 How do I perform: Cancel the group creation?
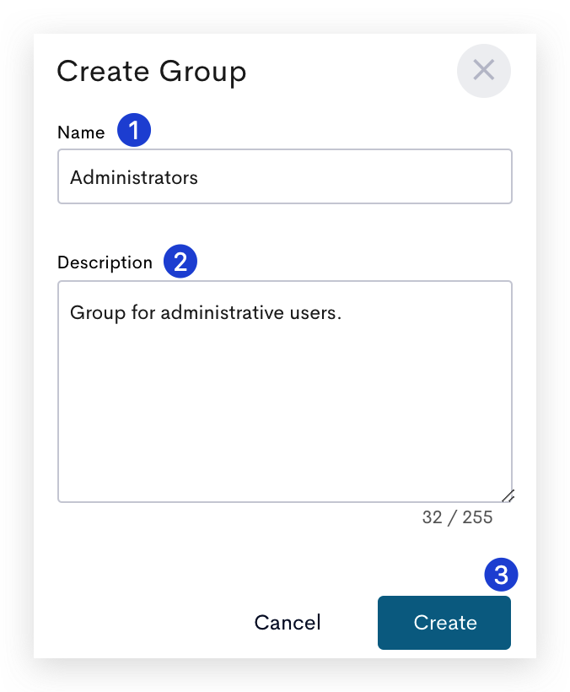288,623
